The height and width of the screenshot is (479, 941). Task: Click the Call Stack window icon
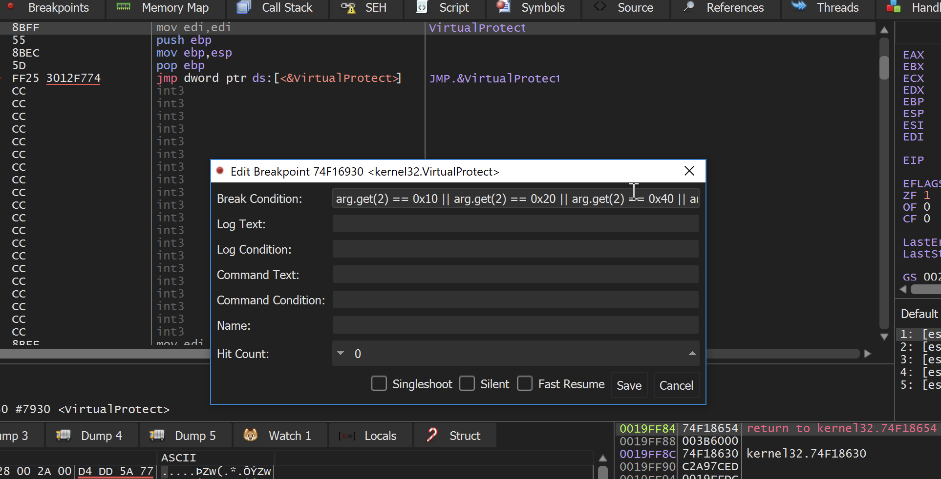point(243,7)
